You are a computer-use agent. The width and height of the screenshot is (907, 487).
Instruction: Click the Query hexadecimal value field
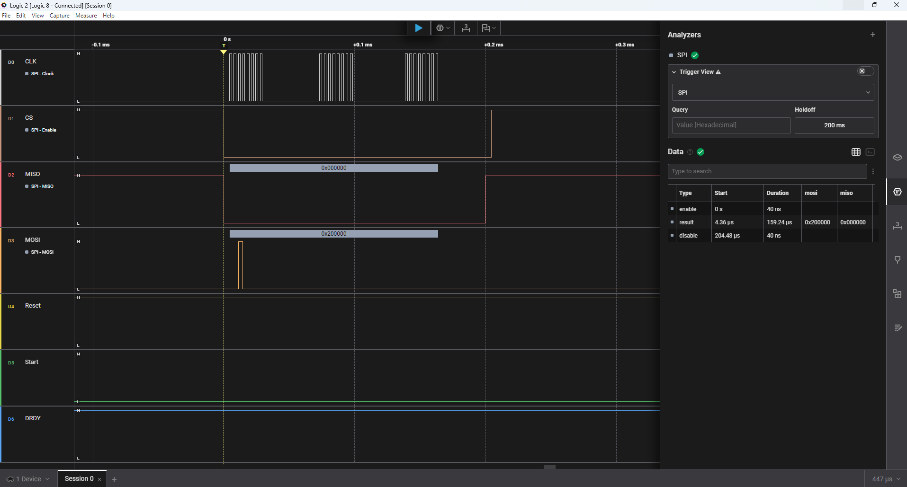pyautogui.click(x=731, y=125)
